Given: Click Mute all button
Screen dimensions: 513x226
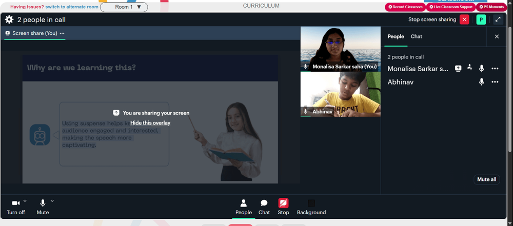Looking at the screenshot, I should [x=486, y=179].
